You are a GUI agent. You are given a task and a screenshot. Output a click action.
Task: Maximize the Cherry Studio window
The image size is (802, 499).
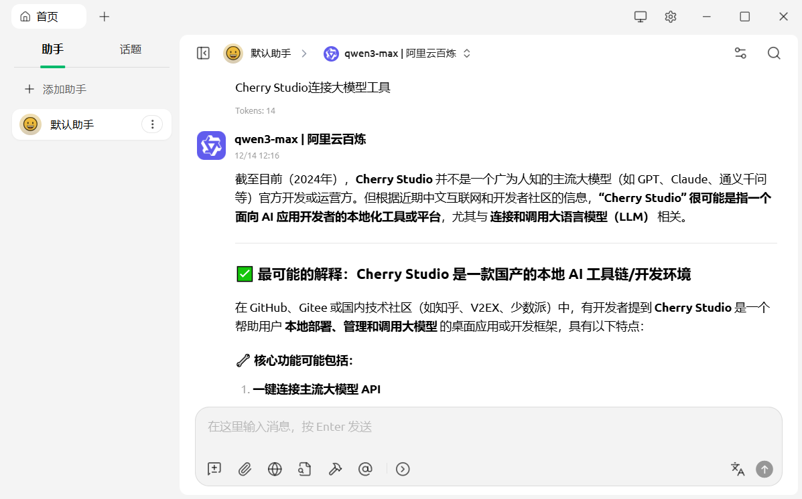[x=745, y=17]
